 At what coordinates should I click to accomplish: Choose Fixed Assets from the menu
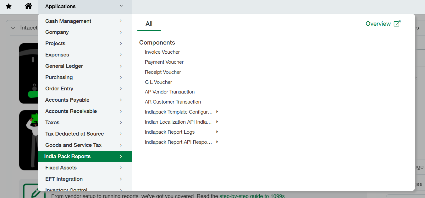tap(61, 168)
